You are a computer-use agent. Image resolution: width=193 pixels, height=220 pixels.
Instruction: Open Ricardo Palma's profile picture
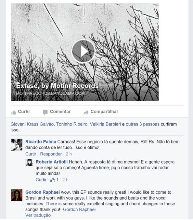(17, 145)
